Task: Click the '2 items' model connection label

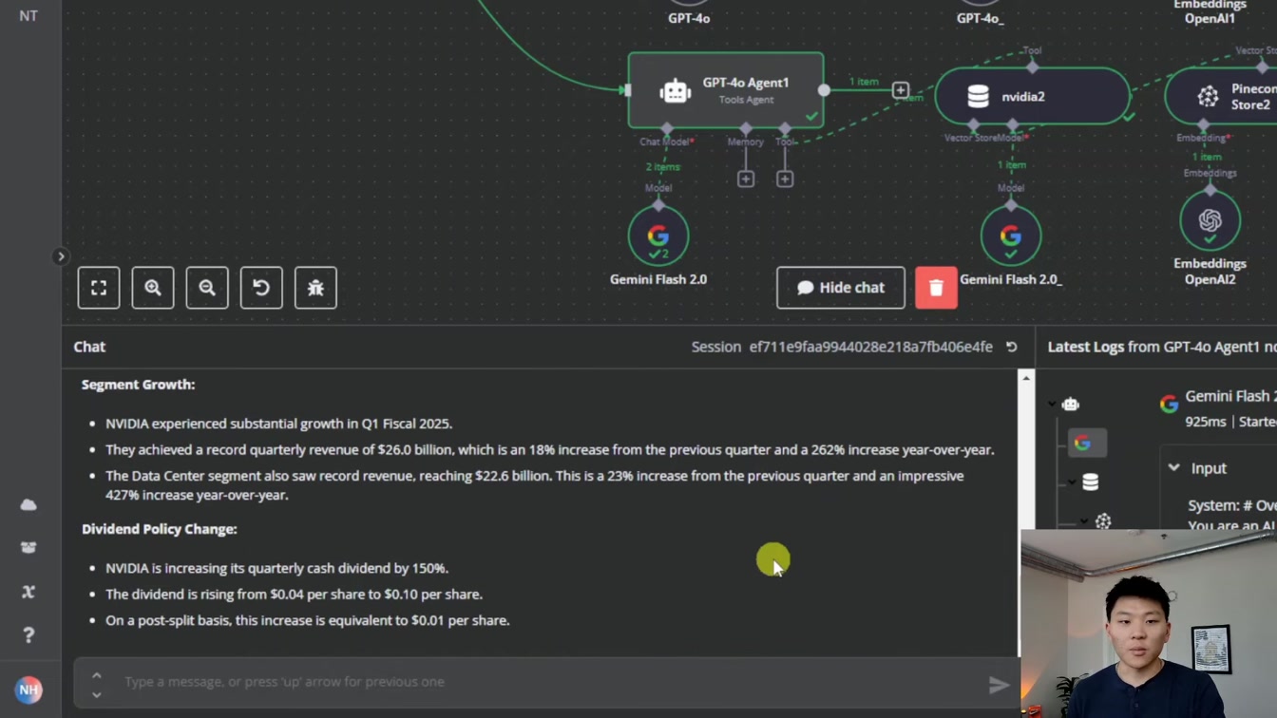Action: click(662, 166)
